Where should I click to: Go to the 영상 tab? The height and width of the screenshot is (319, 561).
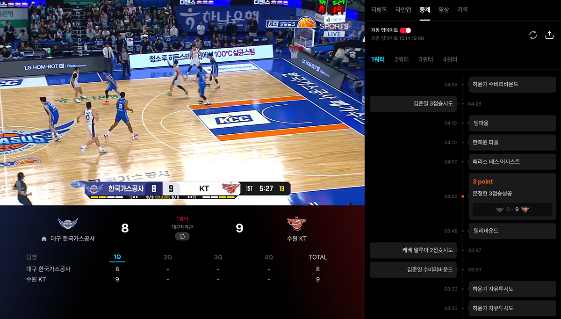444,9
